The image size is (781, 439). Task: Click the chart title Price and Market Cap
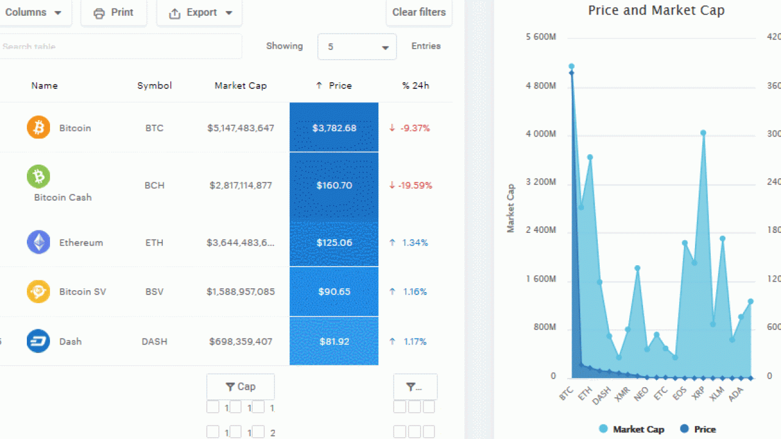657,10
